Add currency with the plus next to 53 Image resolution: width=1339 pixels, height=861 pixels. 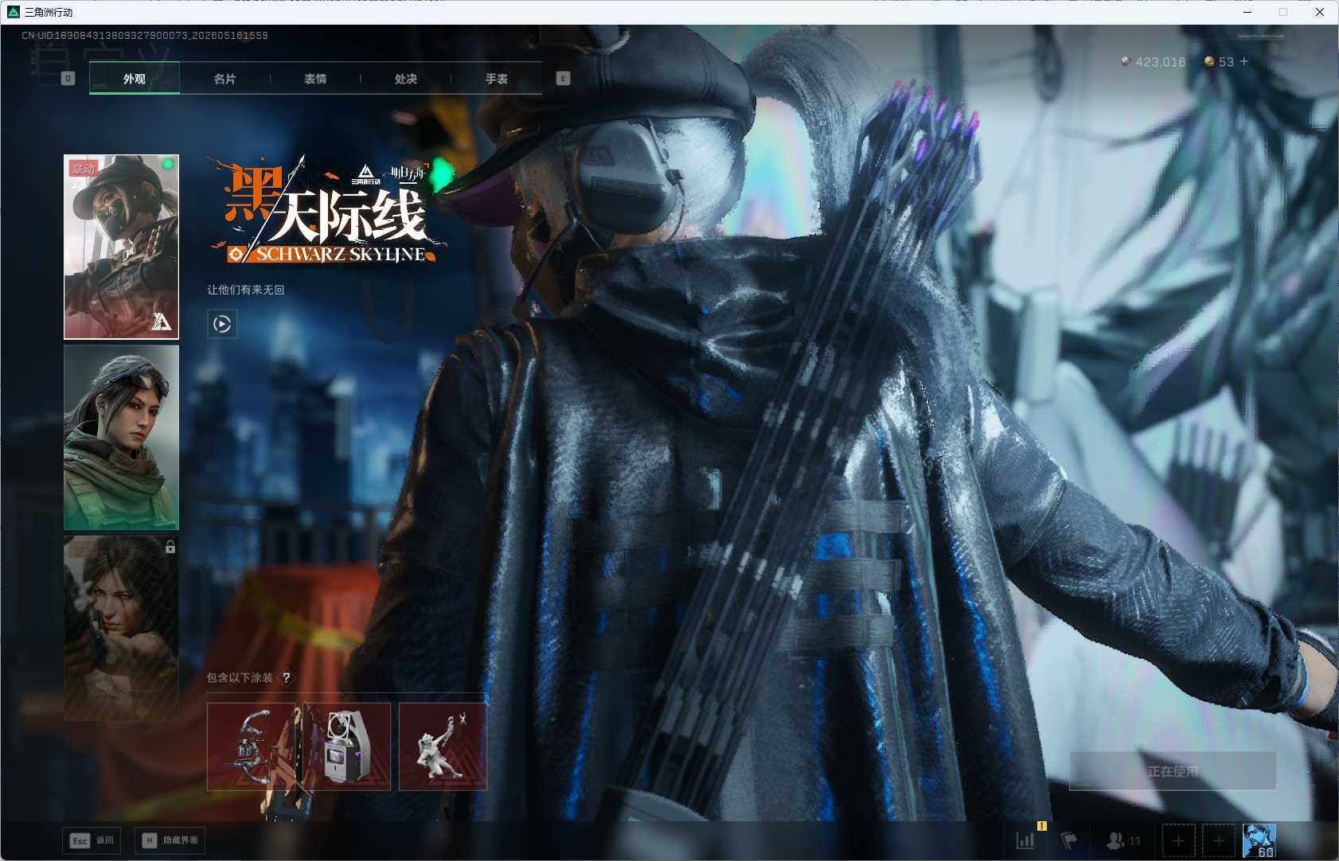click(x=1244, y=61)
